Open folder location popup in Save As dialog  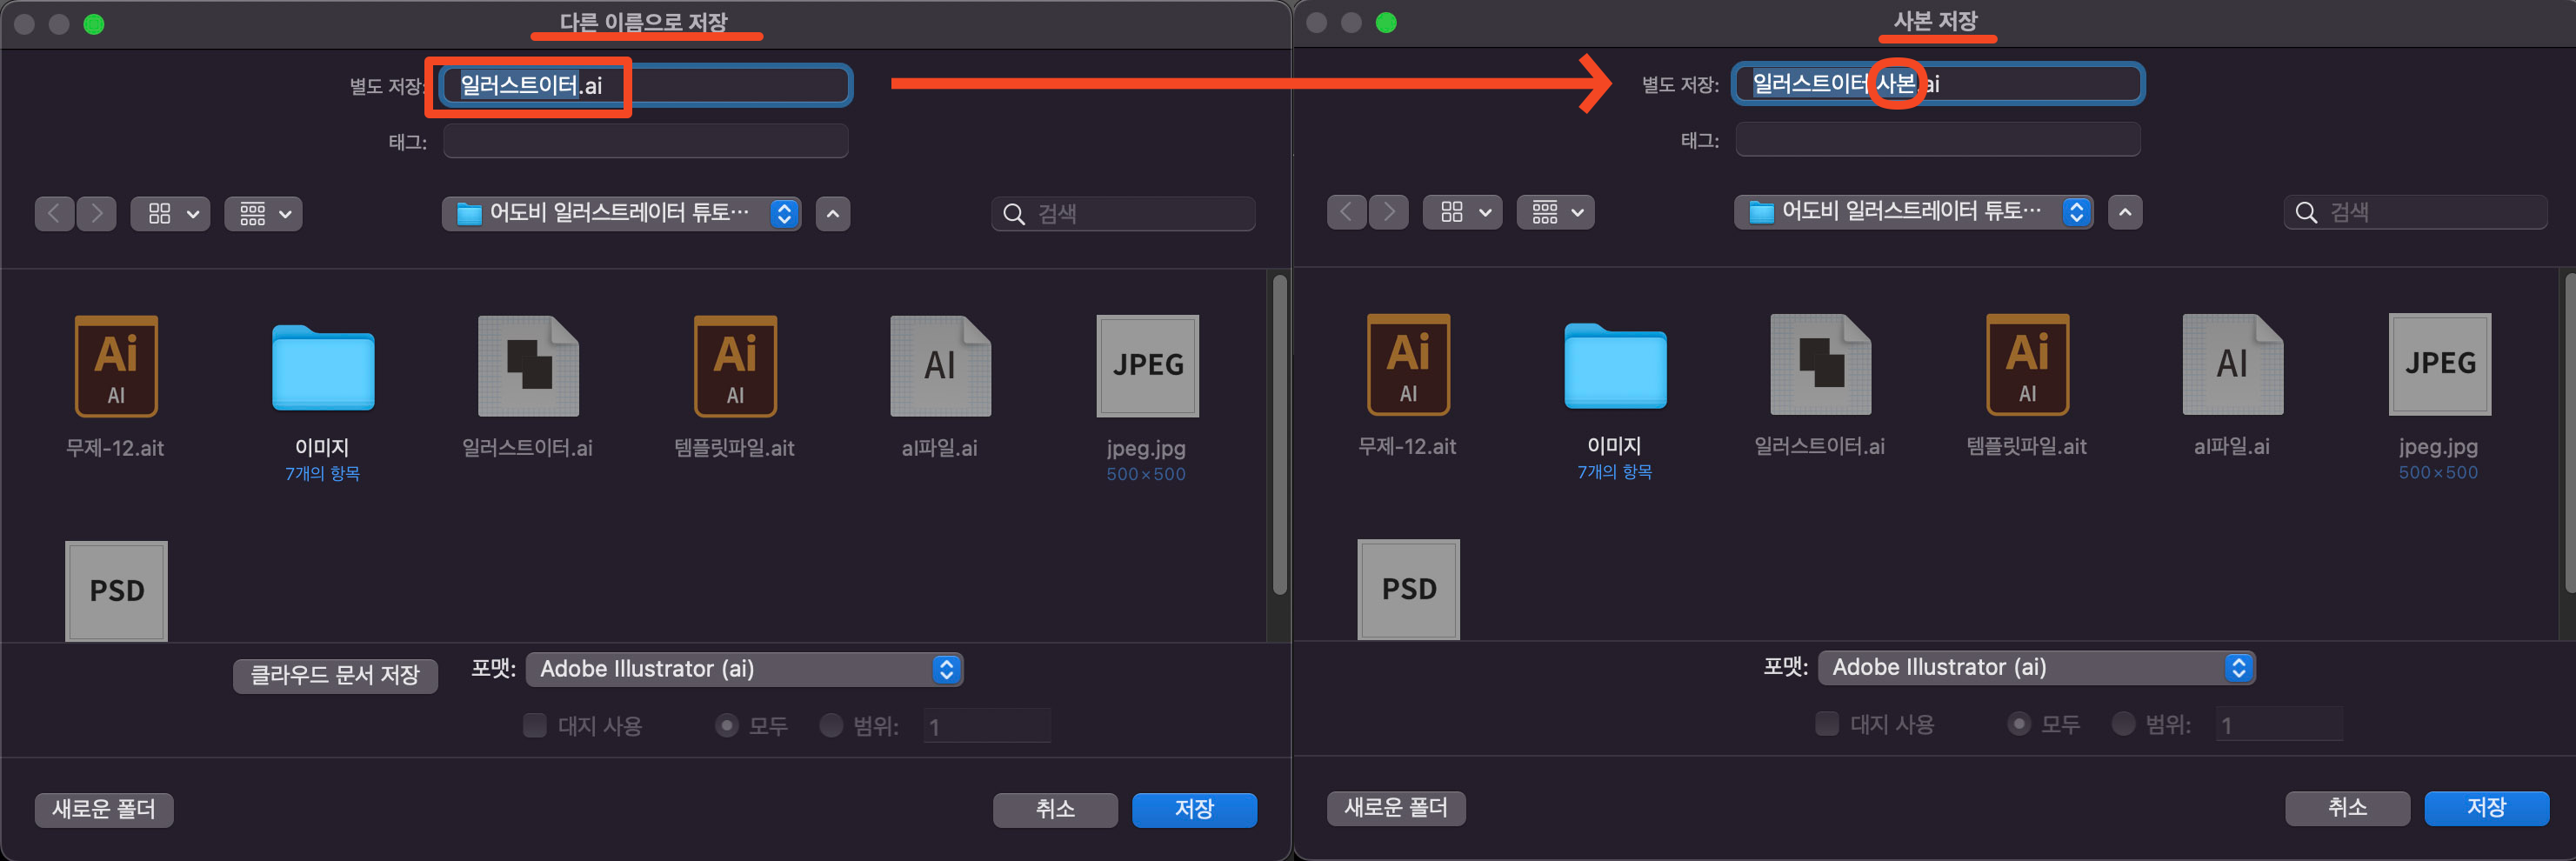point(622,213)
